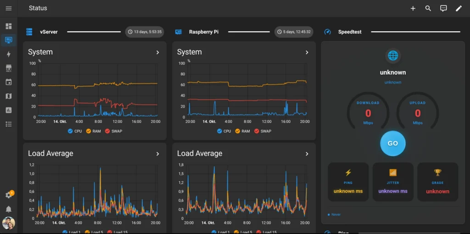The image size is (470, 234).
Task: Toggle CPU series in Raspberry Pi System chart
Action: coord(224,131)
